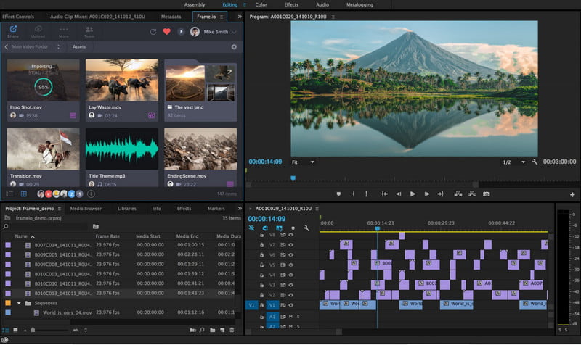
Task: Click the Extract button
Action: click(x=471, y=194)
